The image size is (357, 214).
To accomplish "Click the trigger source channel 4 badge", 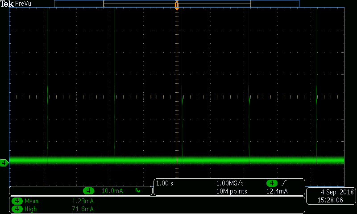I will click(272, 183).
